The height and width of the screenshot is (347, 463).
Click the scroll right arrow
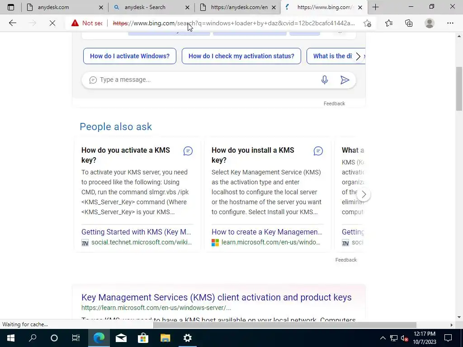pyautogui.click(x=451, y=325)
